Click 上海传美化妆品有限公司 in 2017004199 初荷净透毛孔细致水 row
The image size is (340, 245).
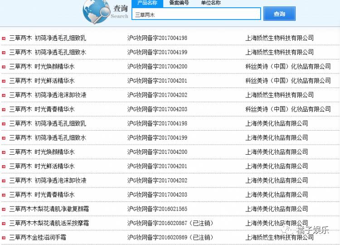277,138
